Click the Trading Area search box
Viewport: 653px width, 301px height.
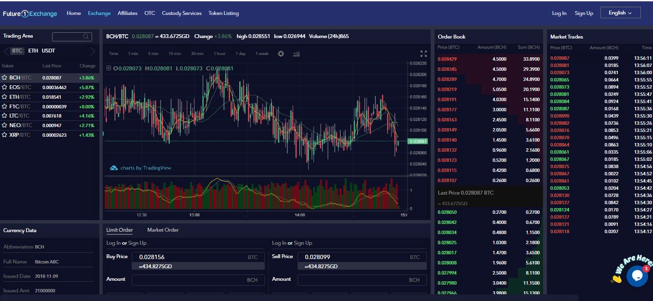pyautogui.click(x=72, y=37)
